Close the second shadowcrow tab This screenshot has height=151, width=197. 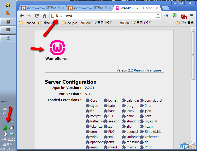[110, 8]
